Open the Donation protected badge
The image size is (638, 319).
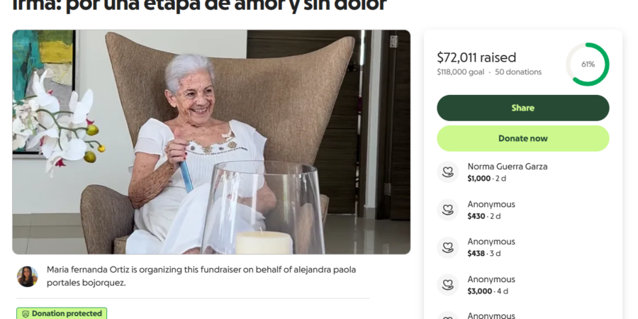(x=62, y=313)
